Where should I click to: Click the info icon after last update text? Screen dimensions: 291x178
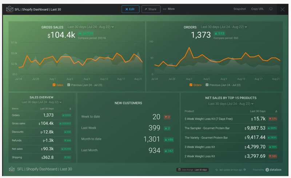tap(244, 170)
